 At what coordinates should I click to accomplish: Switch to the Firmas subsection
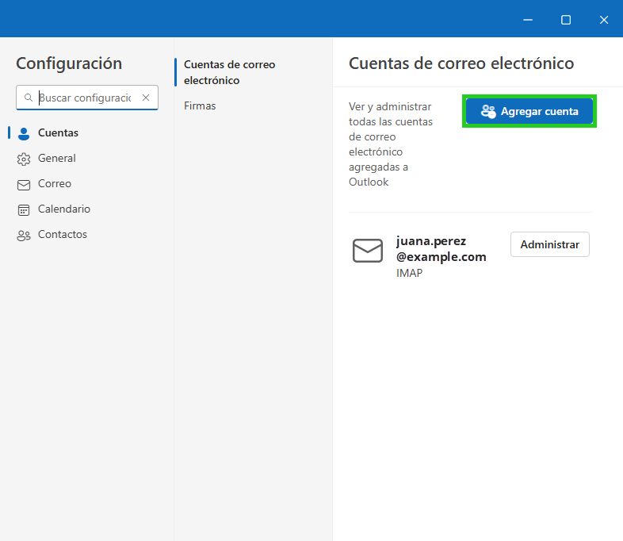point(200,106)
